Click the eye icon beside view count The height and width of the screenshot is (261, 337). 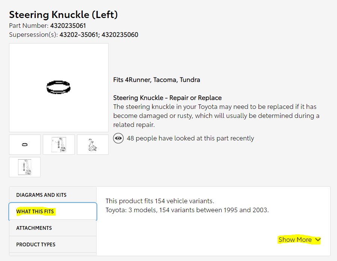tap(118, 138)
